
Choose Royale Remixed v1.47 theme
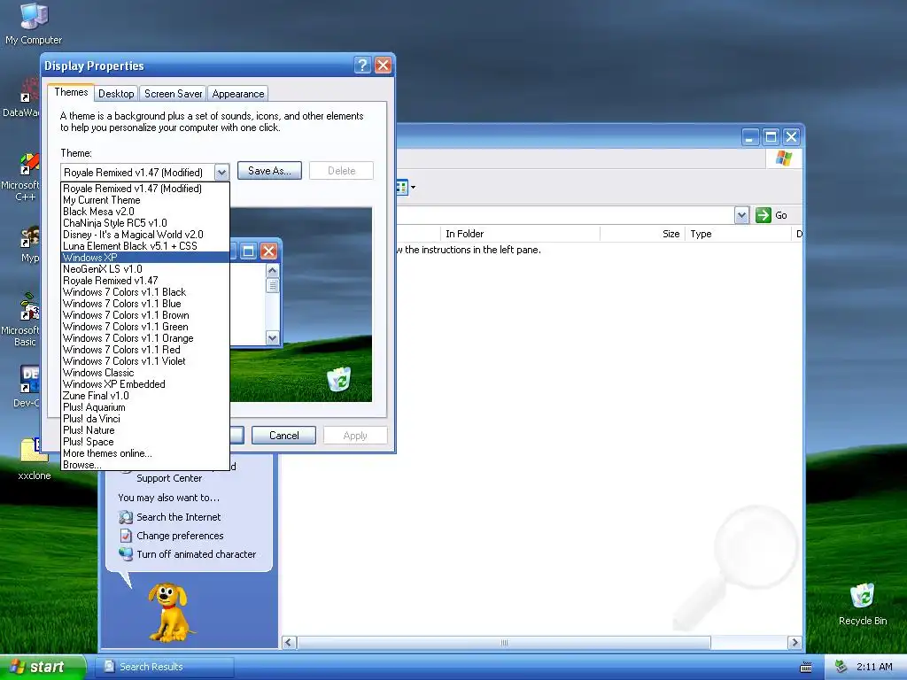[x=144, y=281]
